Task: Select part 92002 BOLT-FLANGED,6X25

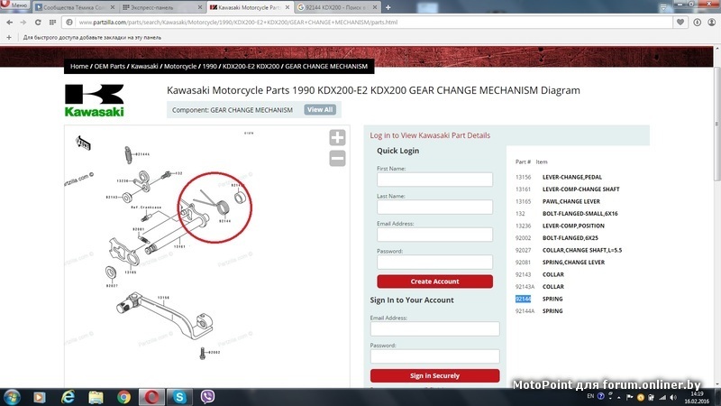Action: pyautogui.click(x=556, y=238)
